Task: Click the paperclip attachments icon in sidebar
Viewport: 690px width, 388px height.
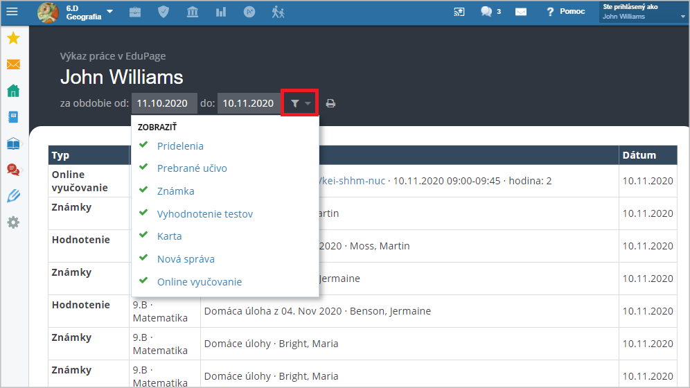Action: pos(13,196)
